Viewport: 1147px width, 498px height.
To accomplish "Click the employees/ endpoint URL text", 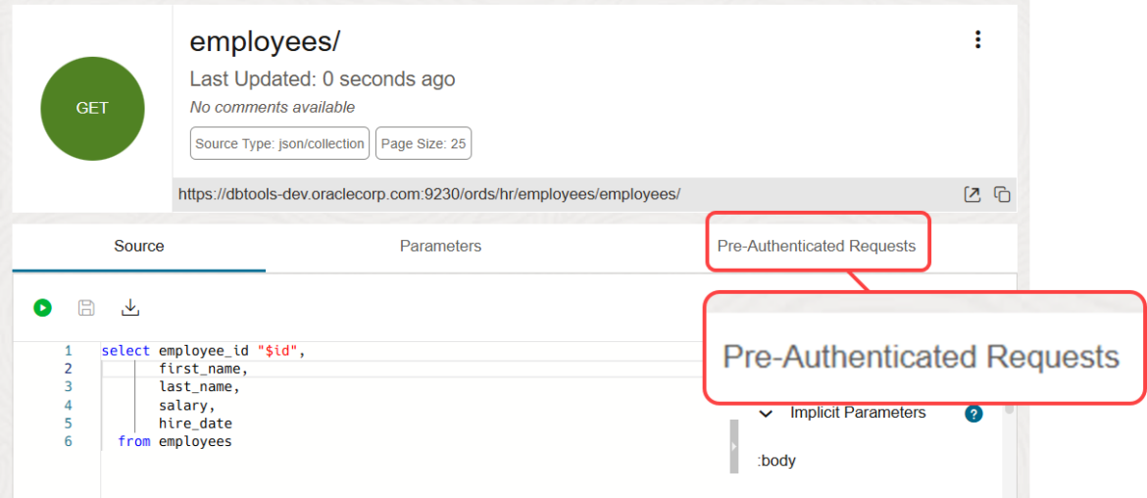I will coord(430,194).
